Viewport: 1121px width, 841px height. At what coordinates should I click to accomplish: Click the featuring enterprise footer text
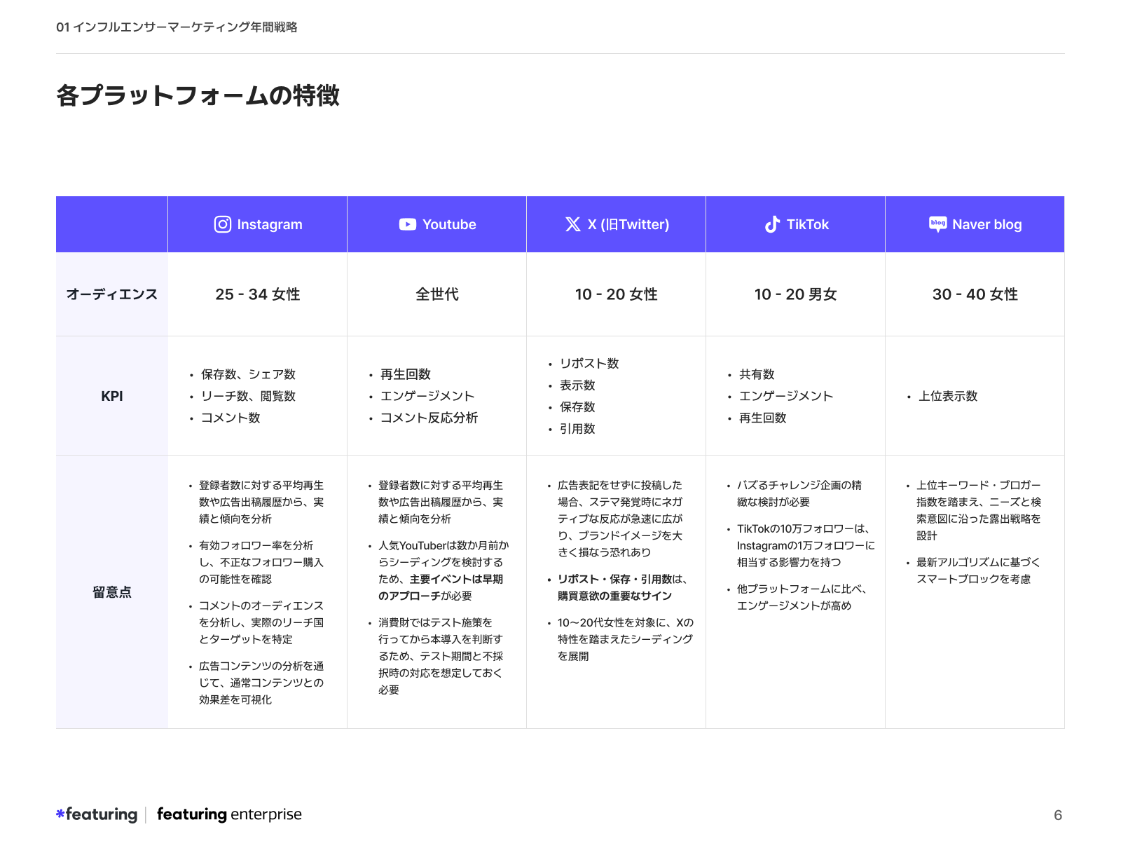coord(229,814)
